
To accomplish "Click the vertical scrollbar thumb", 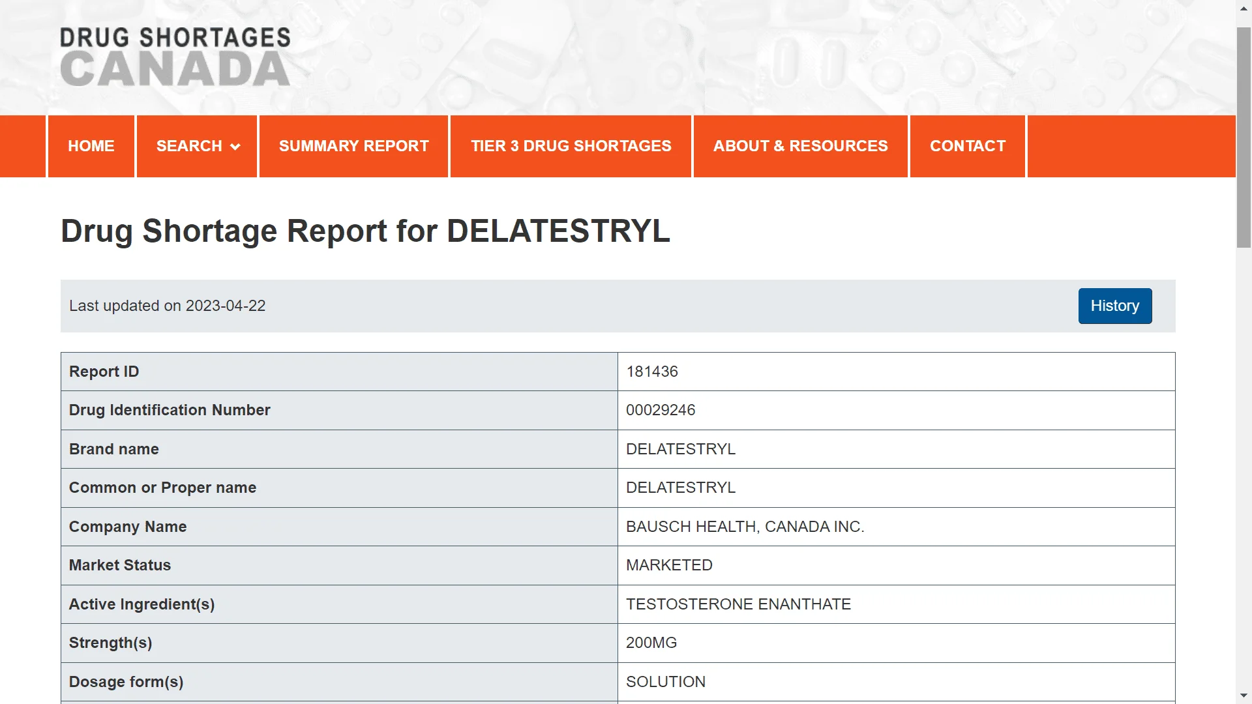I will 1244,137.
